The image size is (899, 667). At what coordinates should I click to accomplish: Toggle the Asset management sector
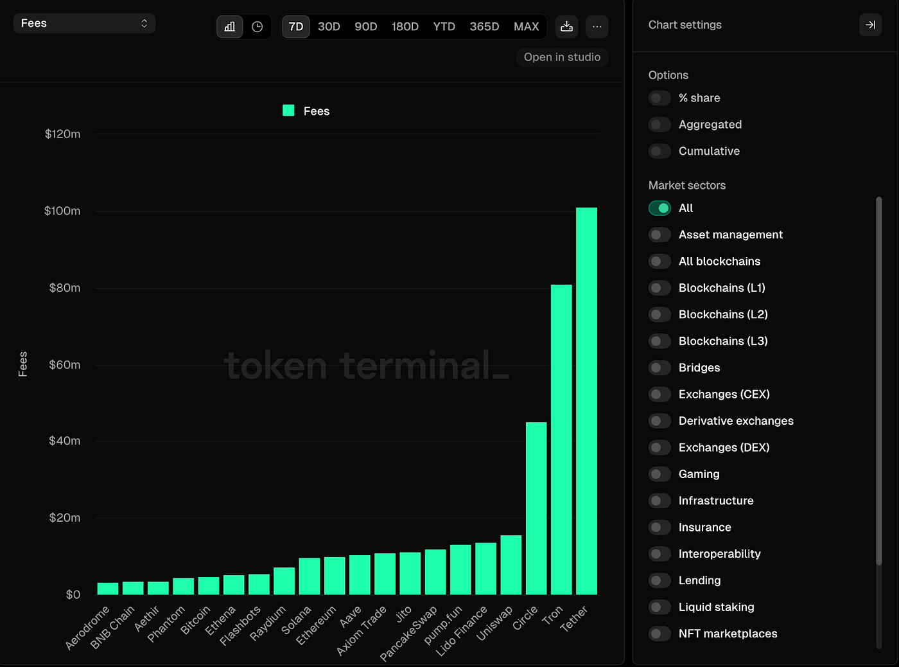(659, 235)
